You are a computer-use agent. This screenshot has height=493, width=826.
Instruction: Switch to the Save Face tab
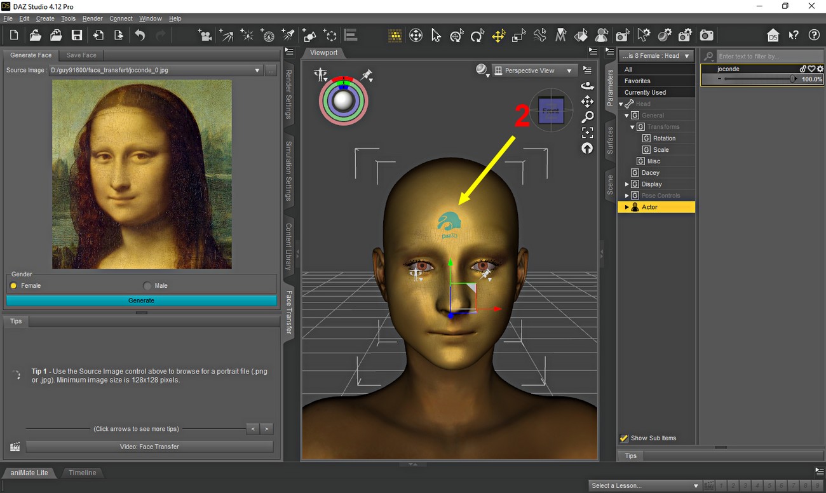[81, 55]
